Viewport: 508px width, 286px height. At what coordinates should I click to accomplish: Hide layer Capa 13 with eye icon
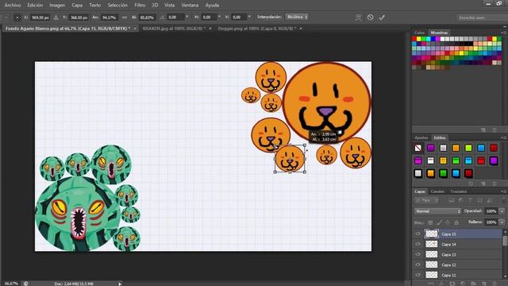(418, 254)
